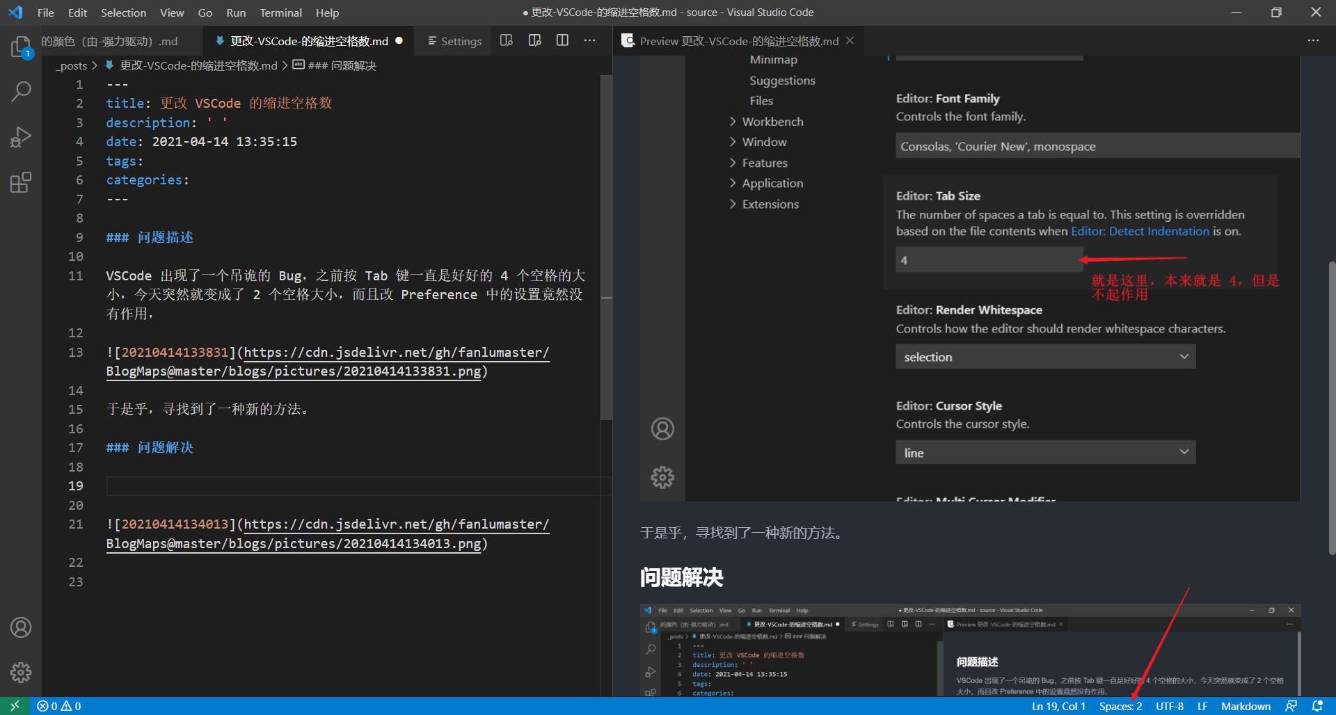Click the ### 问题描述 heading in the editor
This screenshot has height=715, width=1336.
150,237
